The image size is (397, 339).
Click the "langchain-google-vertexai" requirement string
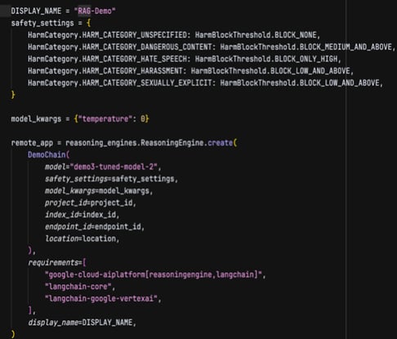[101, 299]
